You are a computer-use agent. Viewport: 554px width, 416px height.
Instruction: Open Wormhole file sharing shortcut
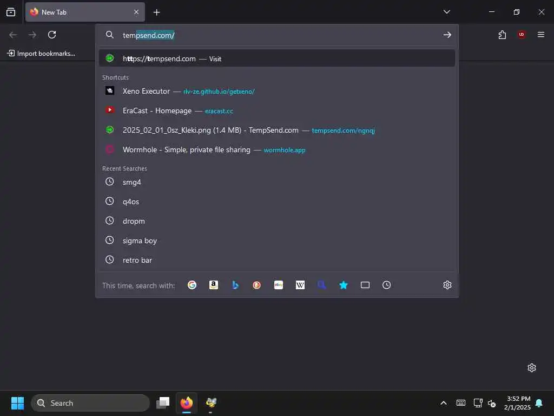point(276,149)
